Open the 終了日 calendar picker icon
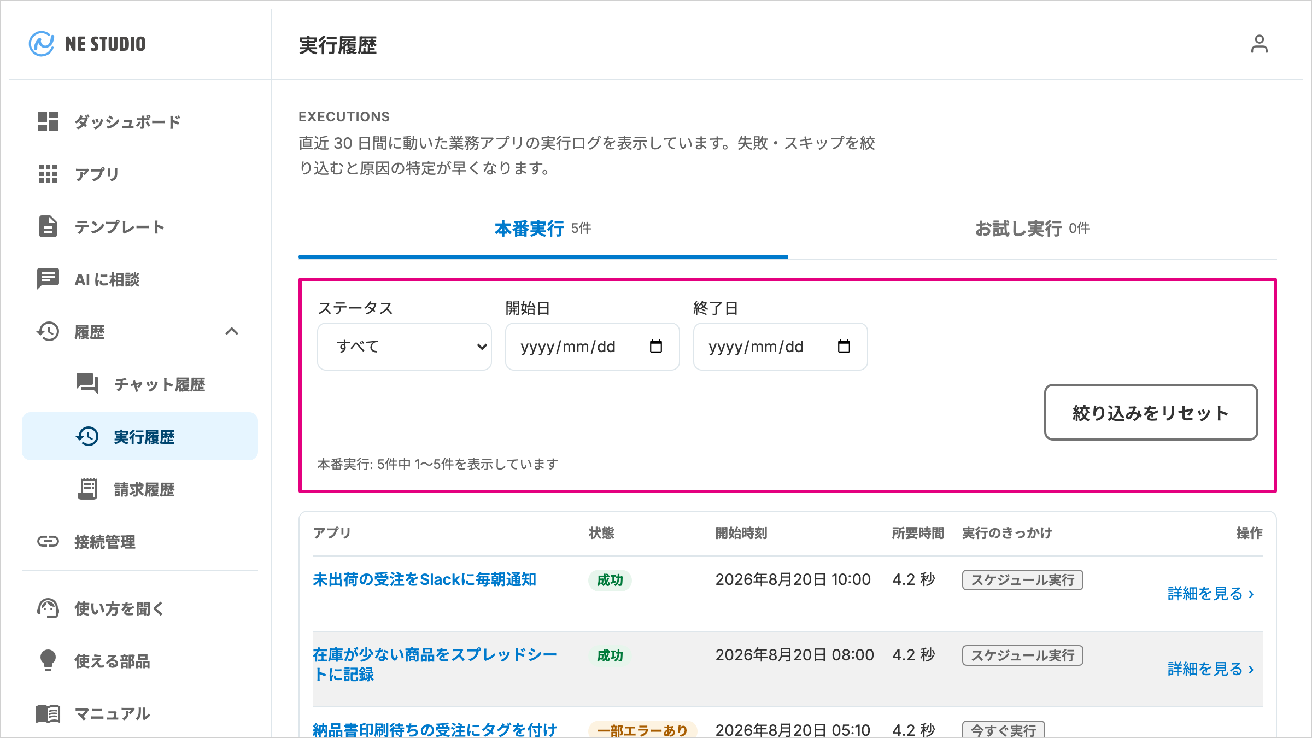Viewport: 1312px width, 738px height. pos(844,347)
